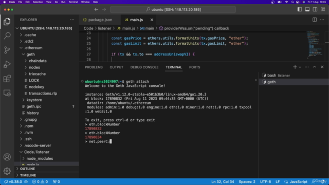329x185 pixels.
Task: Click the editor minimap
Action: pyautogui.click(x=315, y=45)
